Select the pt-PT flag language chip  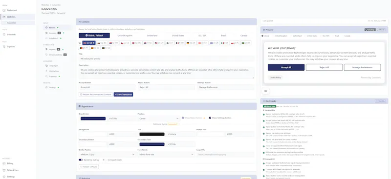point(84,48)
